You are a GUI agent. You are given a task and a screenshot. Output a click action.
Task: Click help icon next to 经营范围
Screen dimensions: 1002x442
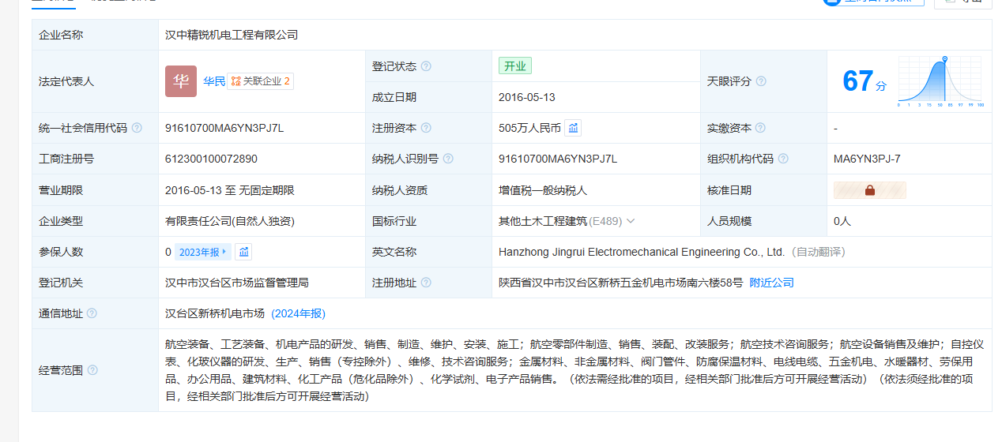coord(92,370)
